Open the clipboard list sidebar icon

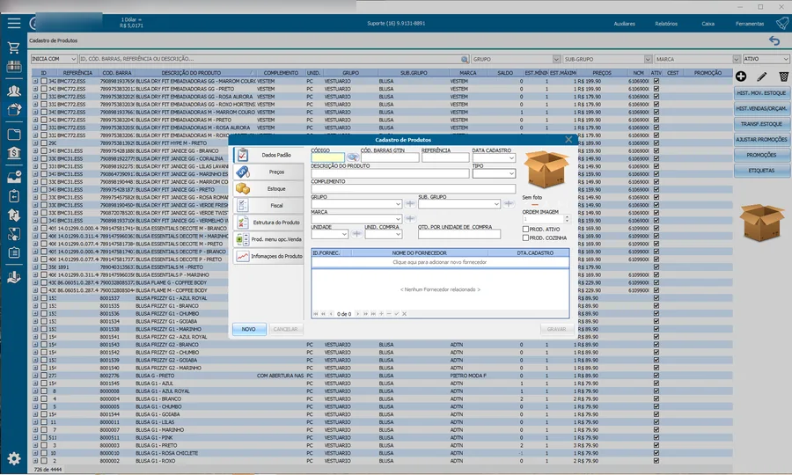(x=14, y=252)
